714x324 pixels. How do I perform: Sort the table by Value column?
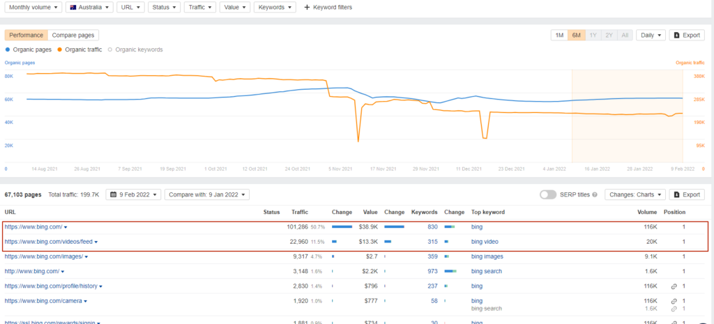click(370, 212)
